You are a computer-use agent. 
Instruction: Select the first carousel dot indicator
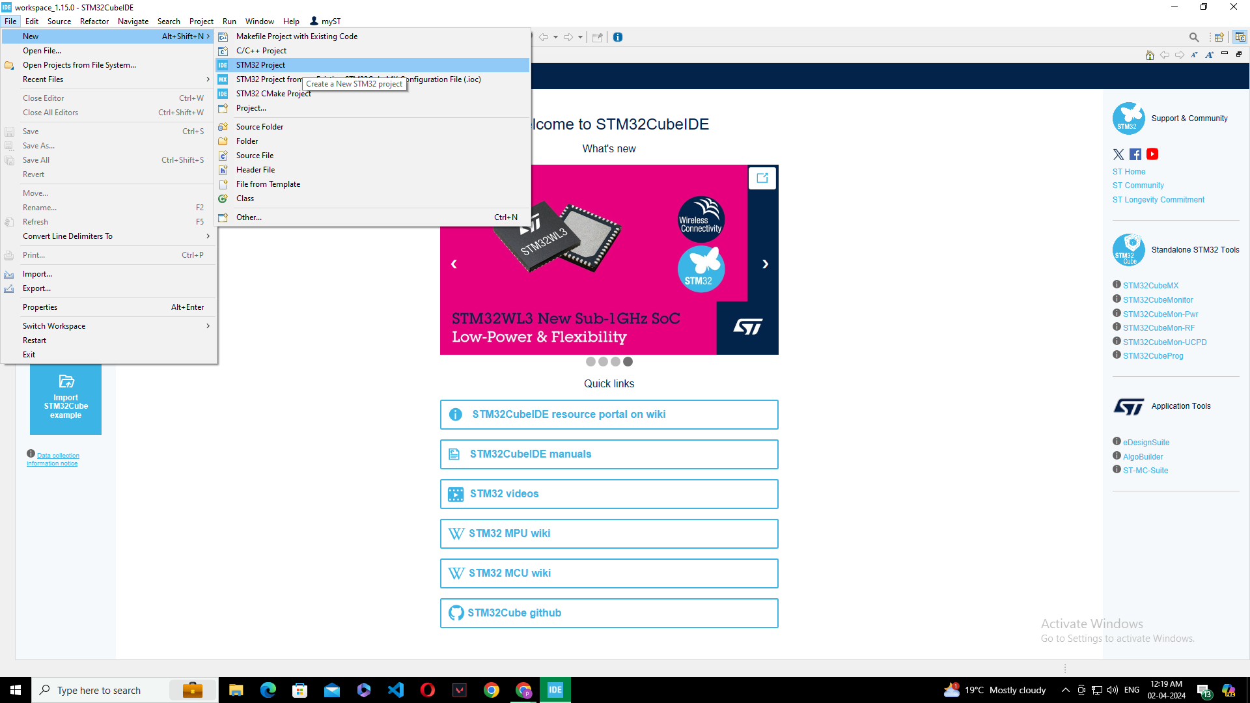pos(590,361)
